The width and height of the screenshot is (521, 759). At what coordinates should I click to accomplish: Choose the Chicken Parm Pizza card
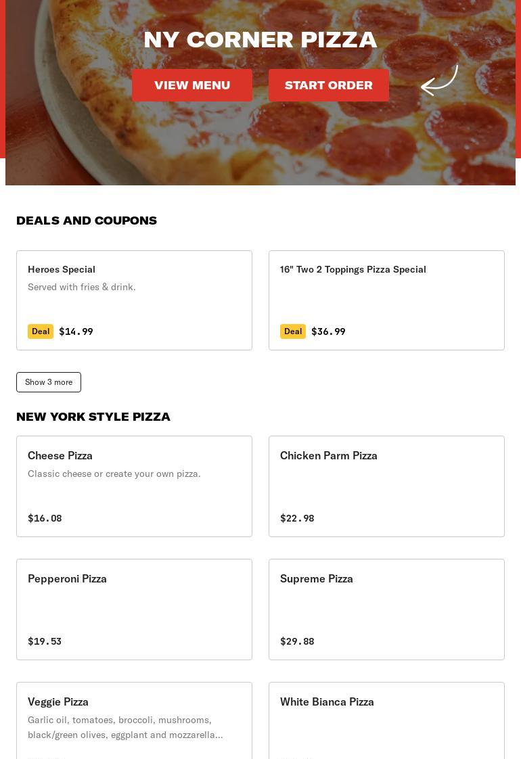click(x=386, y=486)
